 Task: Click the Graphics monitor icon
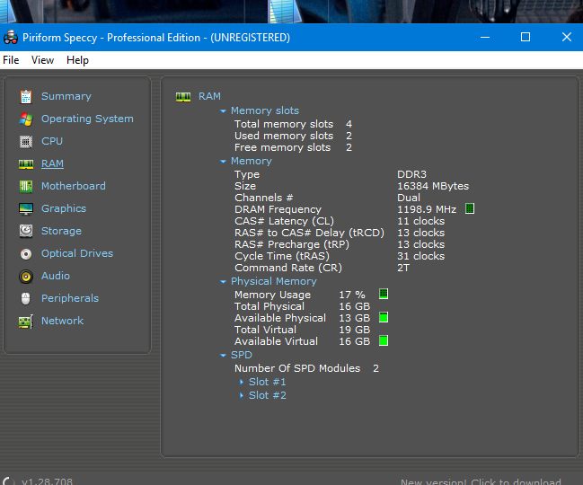pos(25,208)
